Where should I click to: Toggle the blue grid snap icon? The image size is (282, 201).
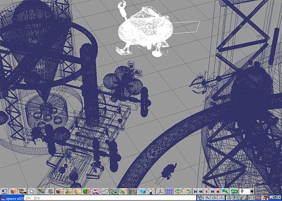pyautogui.click(x=169, y=192)
